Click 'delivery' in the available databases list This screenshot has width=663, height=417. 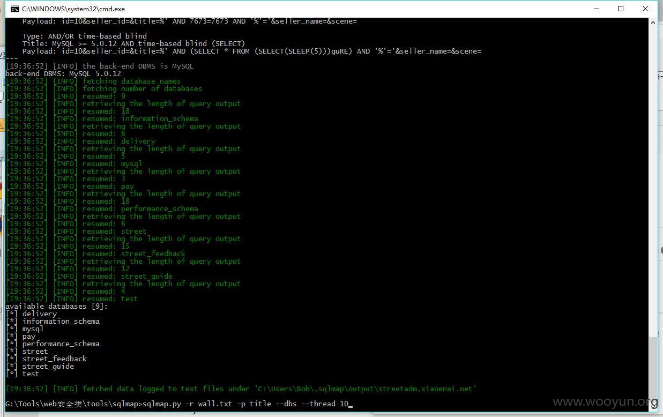(40, 314)
